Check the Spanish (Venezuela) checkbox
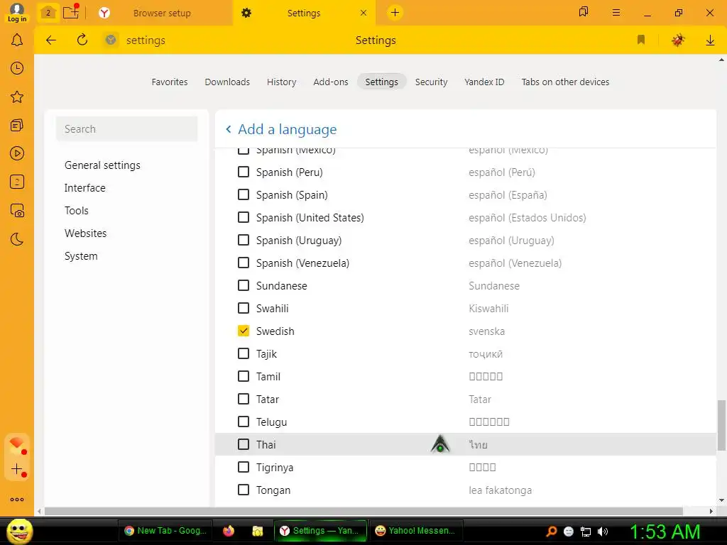The image size is (727, 545). click(x=244, y=263)
